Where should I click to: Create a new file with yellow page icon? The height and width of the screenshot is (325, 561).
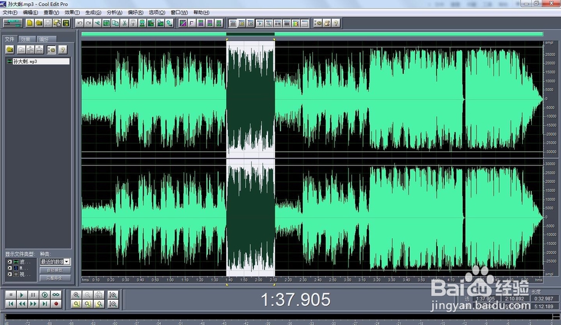[30, 23]
